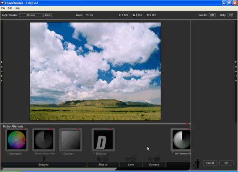Viewport: 238px width, 172px height.
Task: Toggle the Help Off button
Action: [x=231, y=15]
